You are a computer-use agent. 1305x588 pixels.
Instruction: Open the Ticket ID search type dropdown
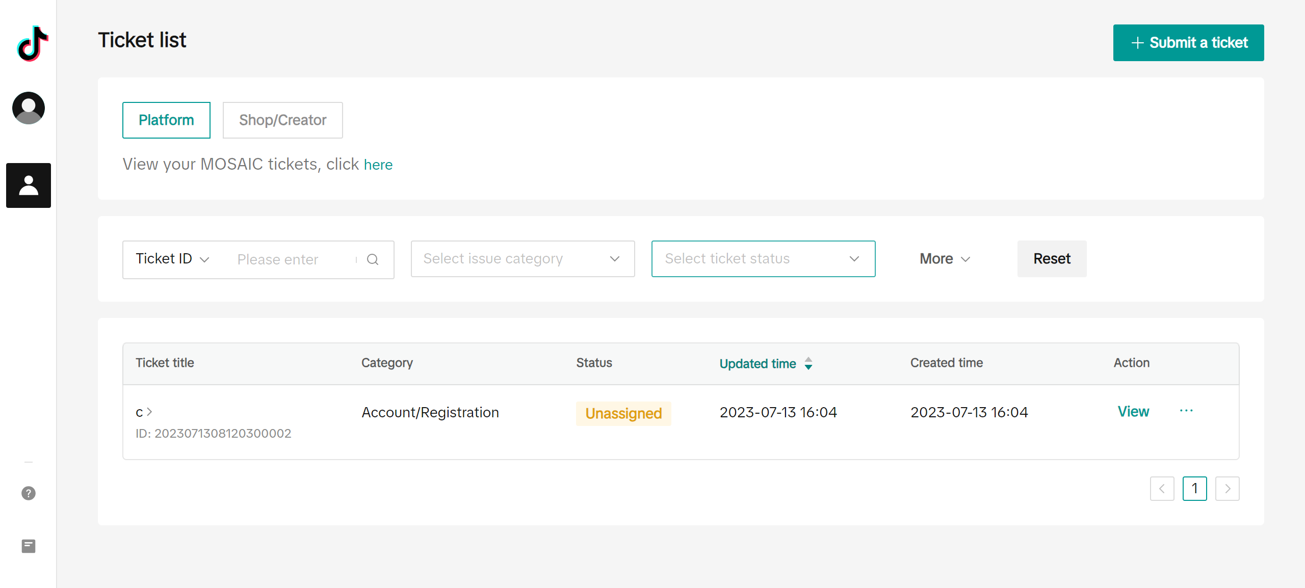coord(173,259)
